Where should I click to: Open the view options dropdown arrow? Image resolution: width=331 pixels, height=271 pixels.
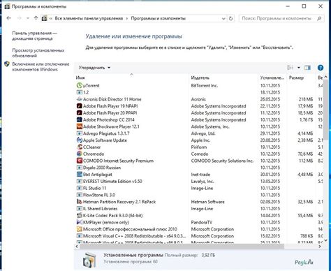[x=299, y=68]
